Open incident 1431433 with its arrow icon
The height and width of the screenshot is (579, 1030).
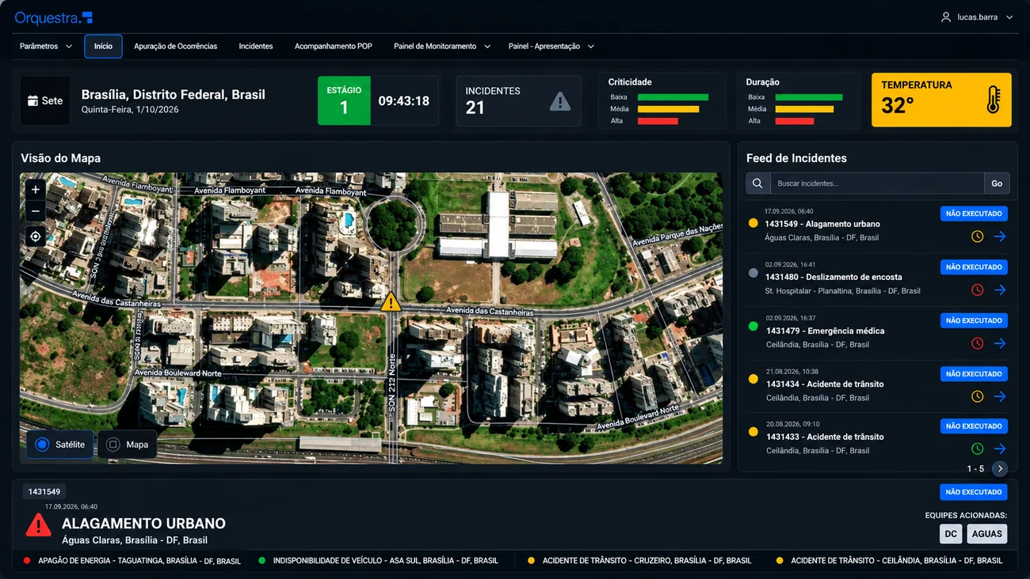1000,448
